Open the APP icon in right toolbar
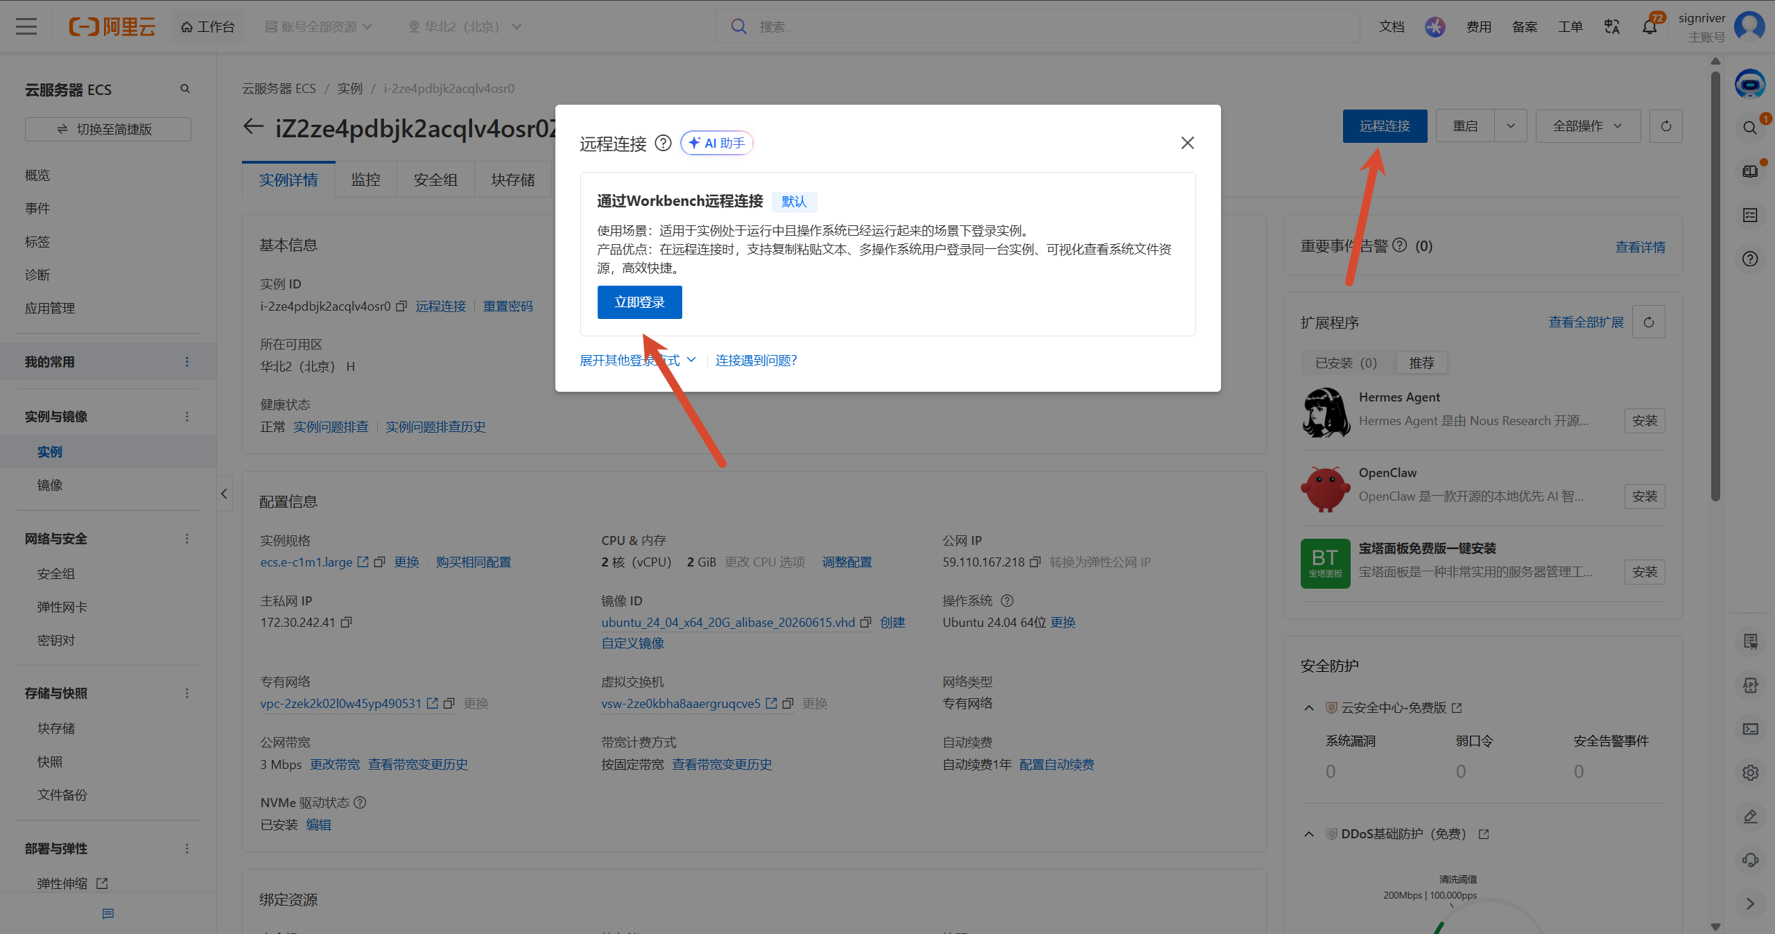 pos(1750,685)
